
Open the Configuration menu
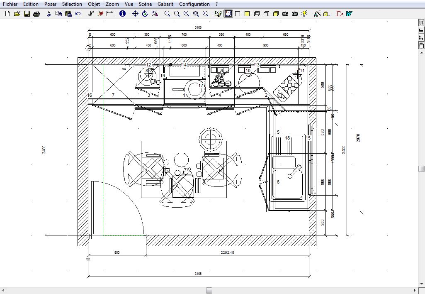(194, 4)
